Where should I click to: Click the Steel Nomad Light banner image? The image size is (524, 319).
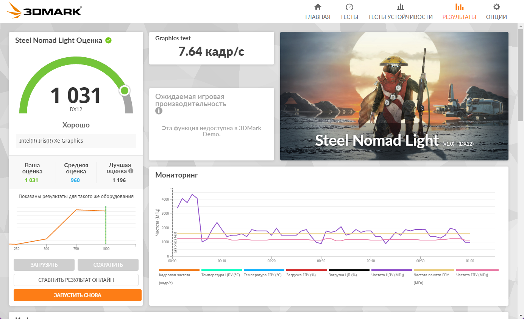[394, 96]
